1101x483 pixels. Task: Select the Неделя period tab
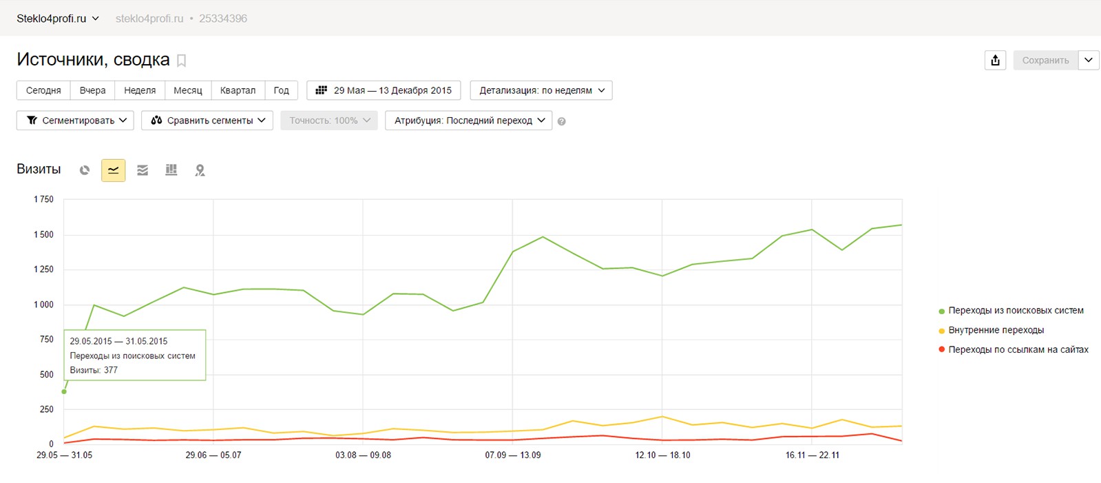140,90
